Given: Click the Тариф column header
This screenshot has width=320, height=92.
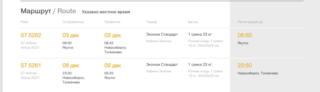Looking at the screenshot, I should tap(151, 22).
